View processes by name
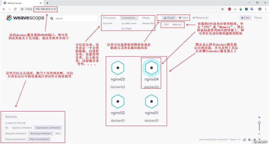This screenshot has height=144, width=269. coord(108,23)
